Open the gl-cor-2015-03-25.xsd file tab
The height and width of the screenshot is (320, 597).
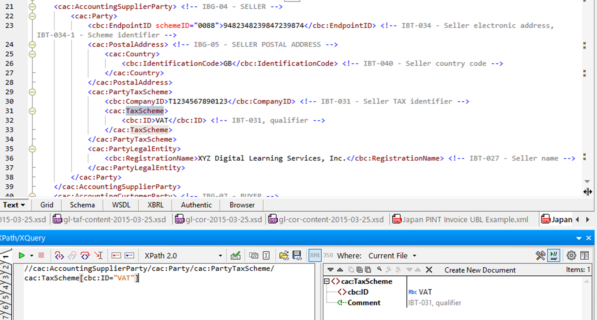219,220
